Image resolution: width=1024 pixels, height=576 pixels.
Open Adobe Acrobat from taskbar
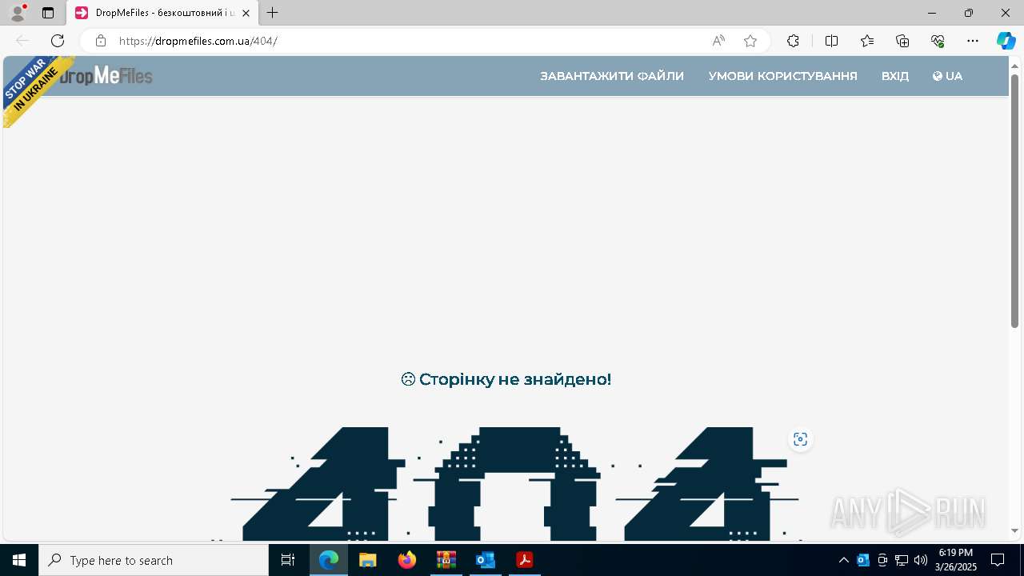tap(524, 560)
